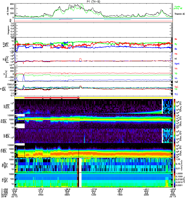
Task: Select the green "By" legend label
Action: coord(176,44)
